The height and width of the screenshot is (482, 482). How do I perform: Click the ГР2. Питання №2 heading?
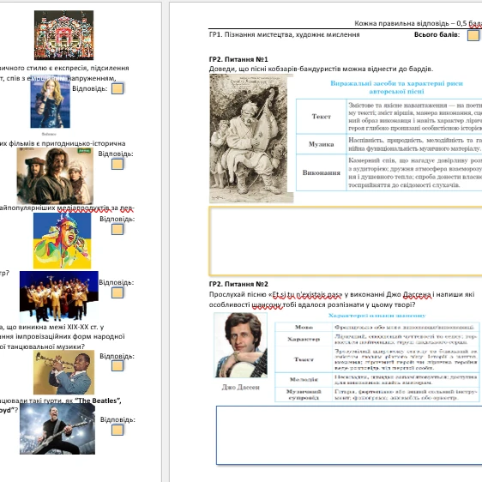point(238,284)
